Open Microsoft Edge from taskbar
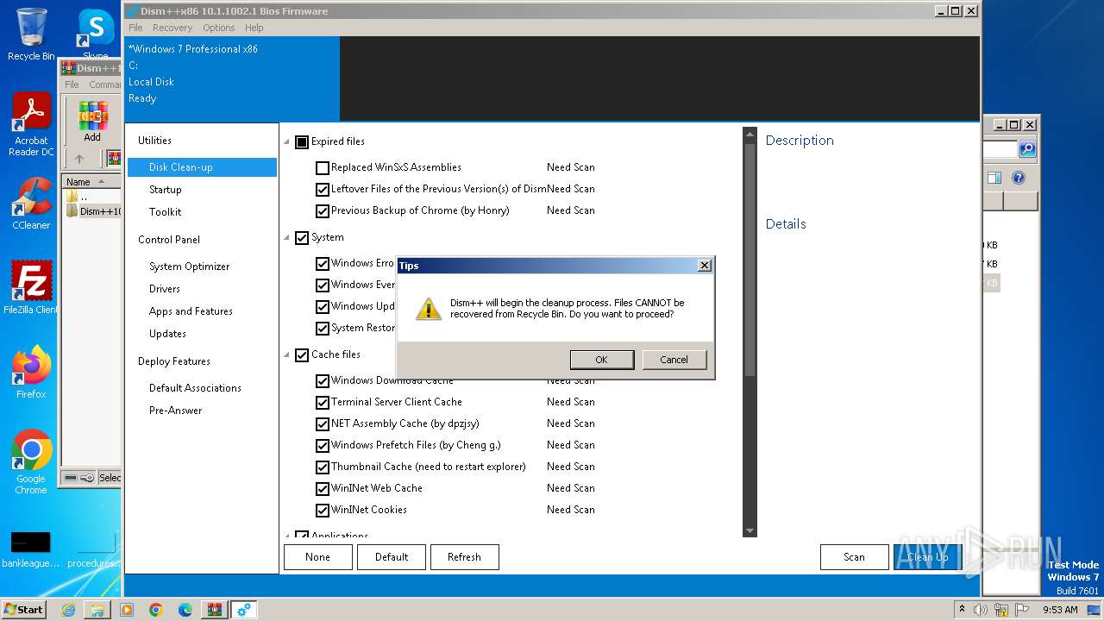Viewport: 1104px width, 621px height. click(185, 610)
